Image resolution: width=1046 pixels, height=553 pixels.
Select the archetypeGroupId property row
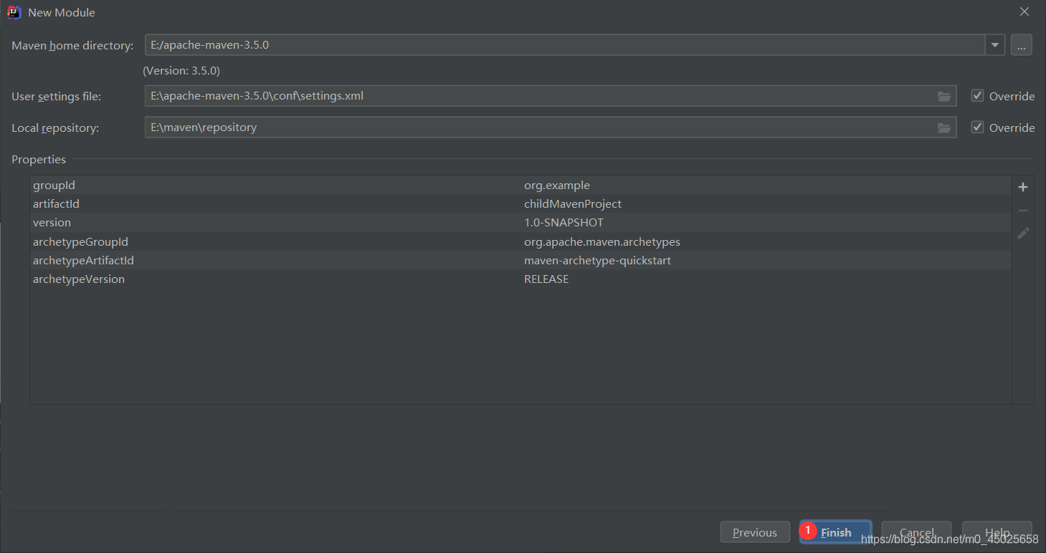pos(520,241)
